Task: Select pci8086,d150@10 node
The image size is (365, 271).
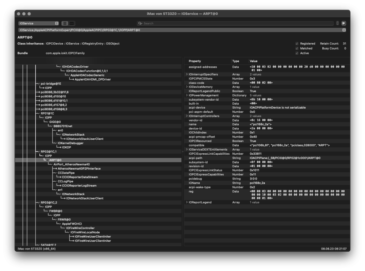Action: (53, 97)
